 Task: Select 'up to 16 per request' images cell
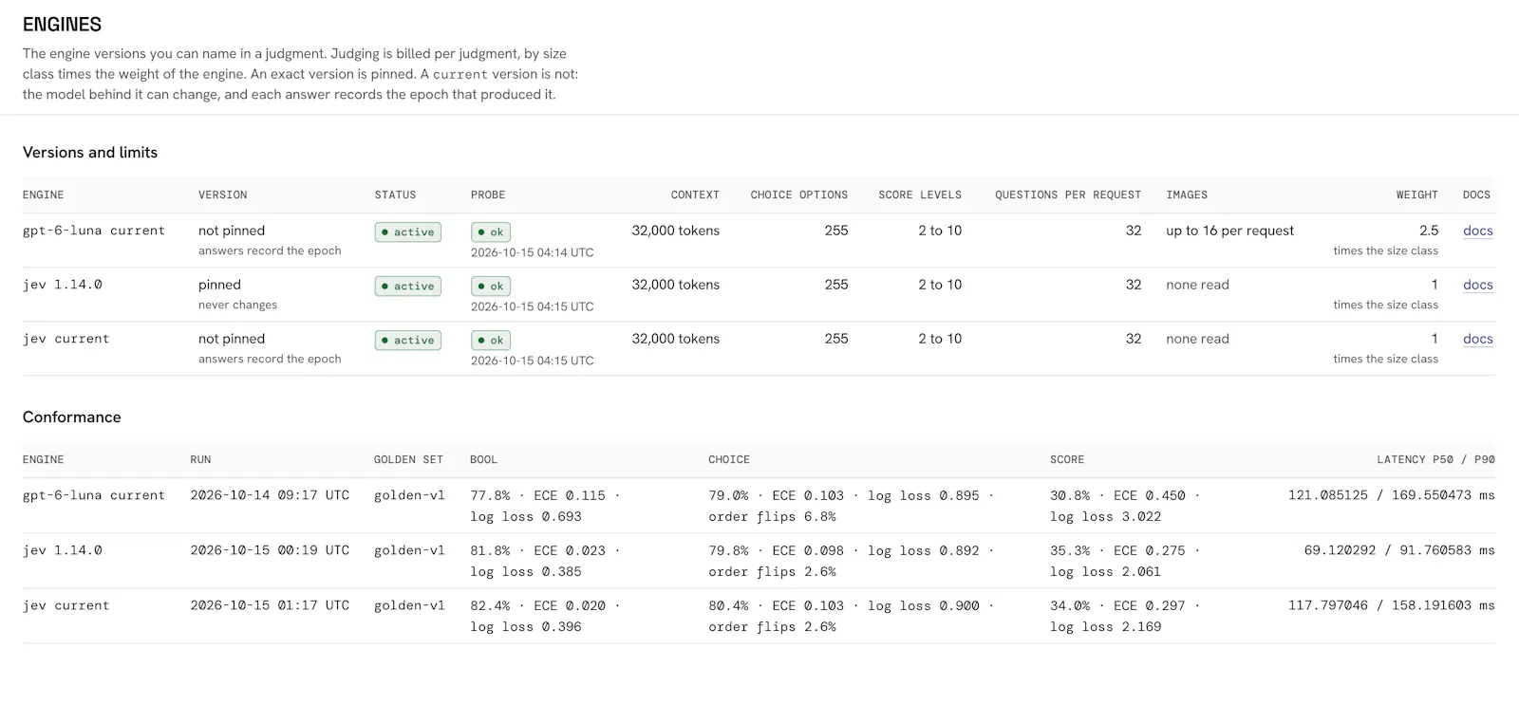click(x=1229, y=231)
